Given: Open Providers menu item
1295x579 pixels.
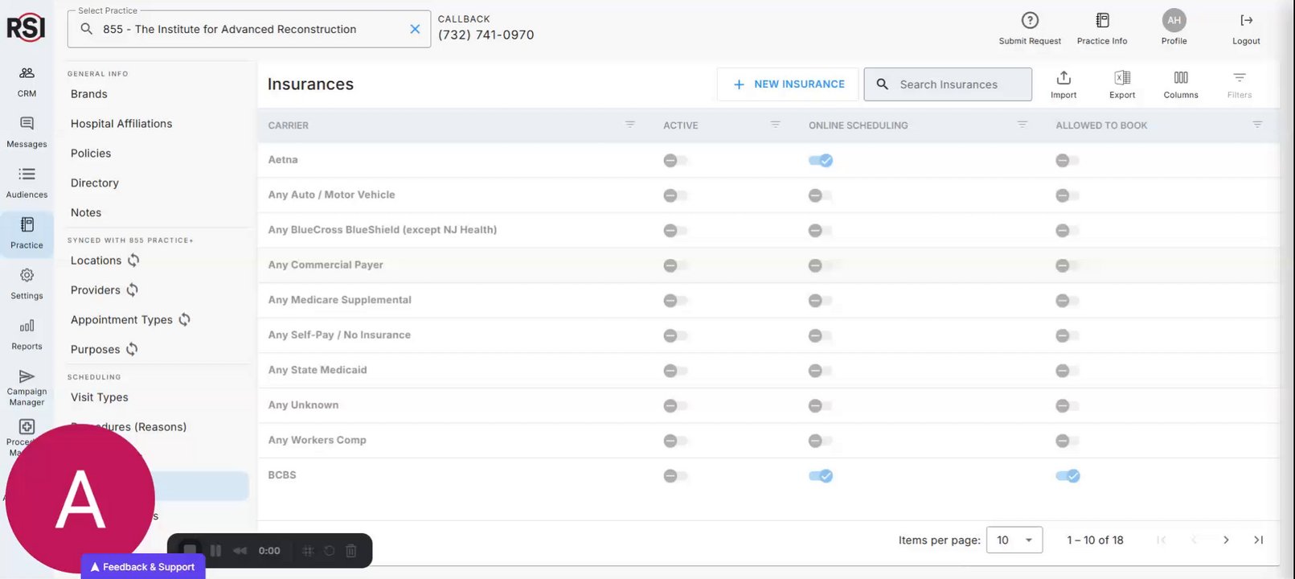Looking at the screenshot, I should (96, 290).
